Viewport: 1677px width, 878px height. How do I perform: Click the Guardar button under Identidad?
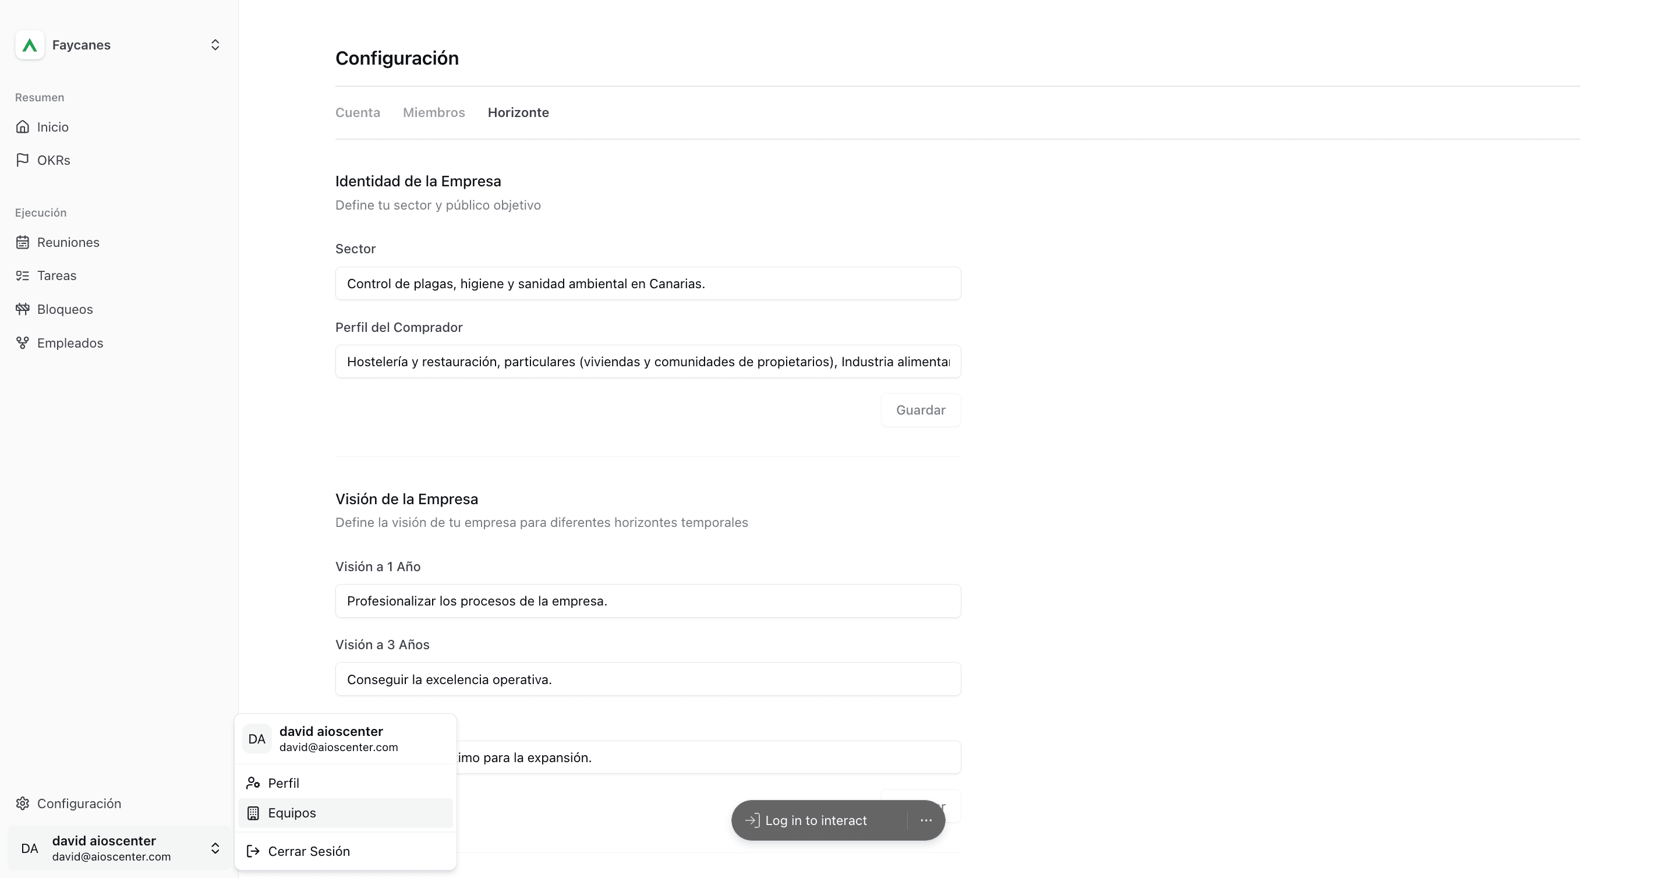click(921, 410)
